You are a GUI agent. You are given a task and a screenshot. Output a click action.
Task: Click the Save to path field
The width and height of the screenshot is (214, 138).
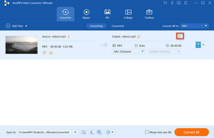[x=45, y=132]
